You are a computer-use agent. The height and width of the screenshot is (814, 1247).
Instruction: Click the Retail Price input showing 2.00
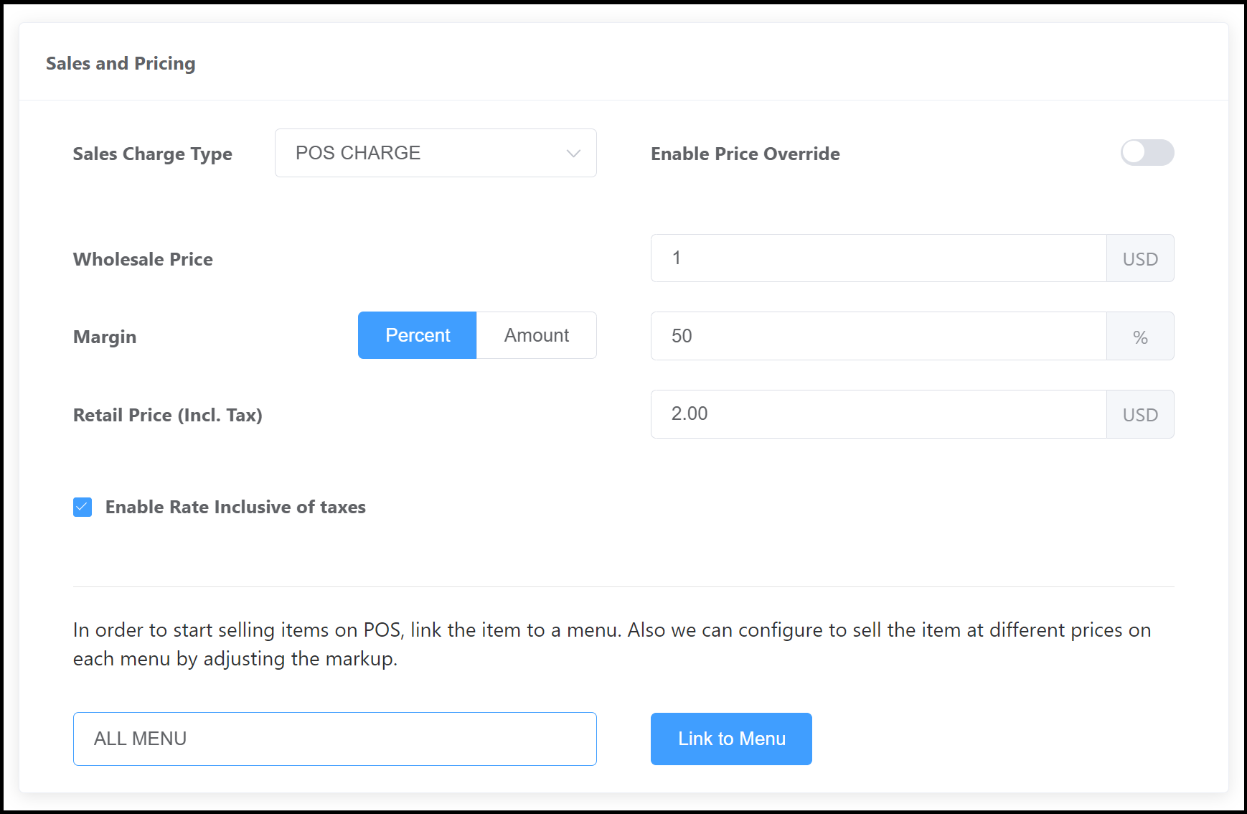click(x=878, y=414)
